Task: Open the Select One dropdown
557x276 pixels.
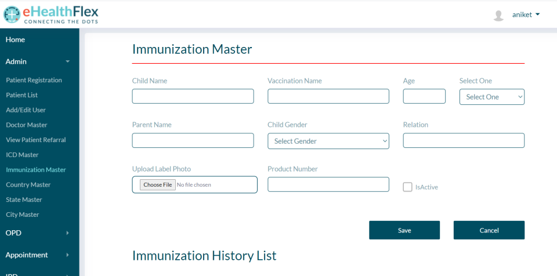Action: point(491,97)
